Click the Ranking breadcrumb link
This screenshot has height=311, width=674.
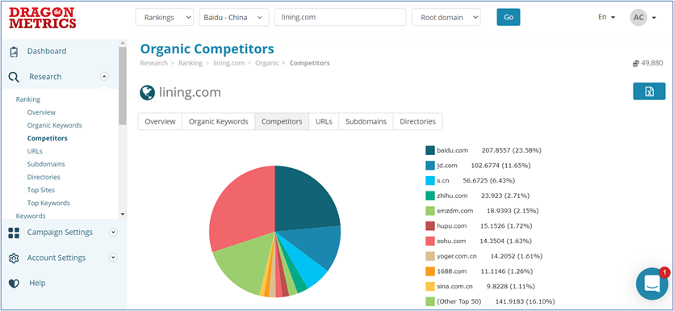click(x=190, y=63)
